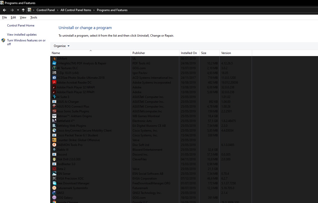Click 'Igor Pavlov' publisher cell
Viewport: 318px width, 203px height.
[140, 73]
